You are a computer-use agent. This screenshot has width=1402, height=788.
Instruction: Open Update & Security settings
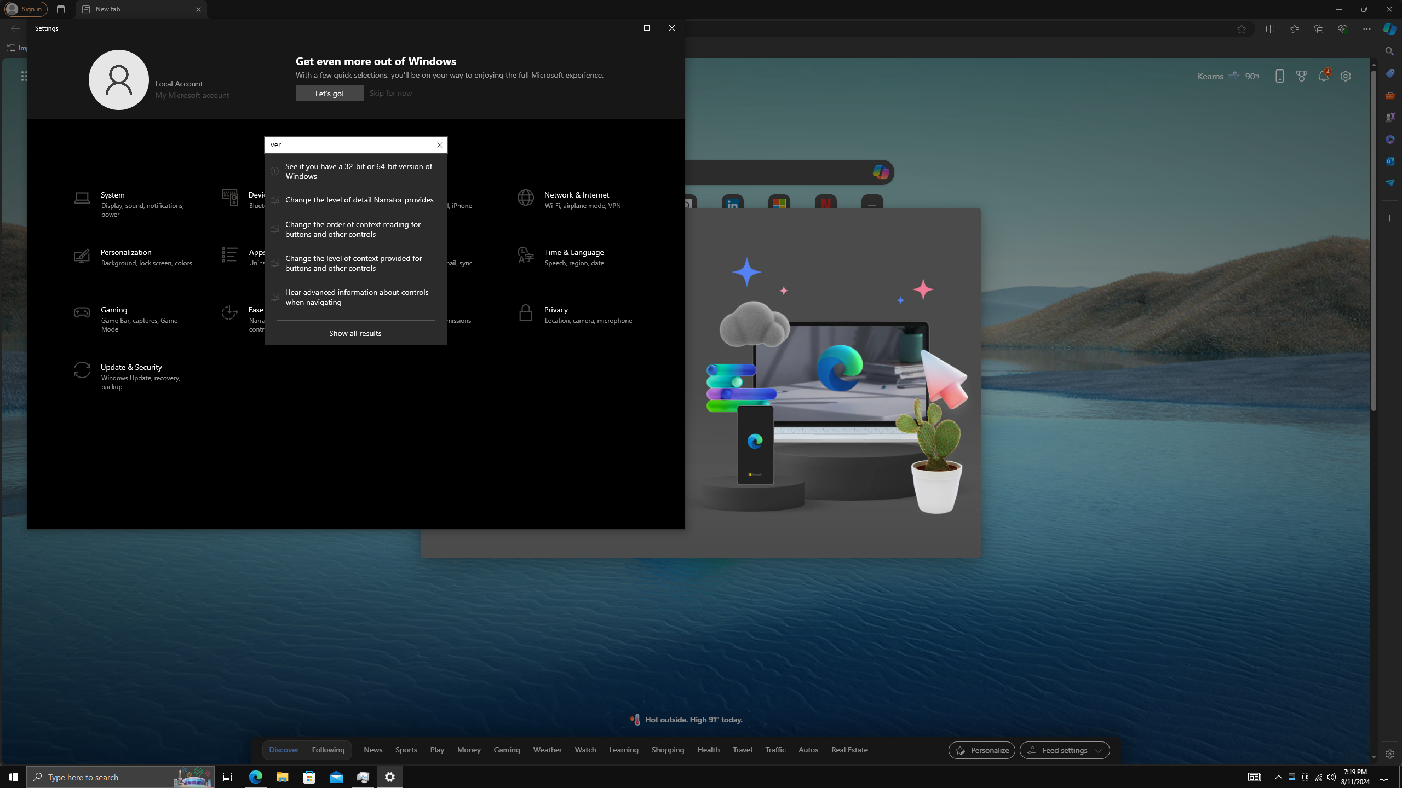coord(131,368)
